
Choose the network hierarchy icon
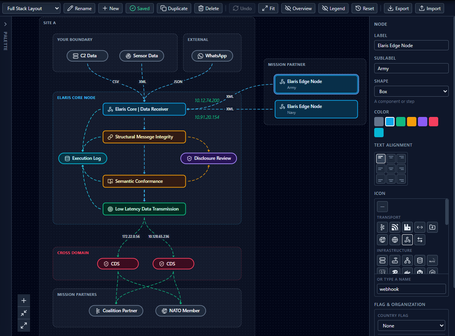pos(407,260)
